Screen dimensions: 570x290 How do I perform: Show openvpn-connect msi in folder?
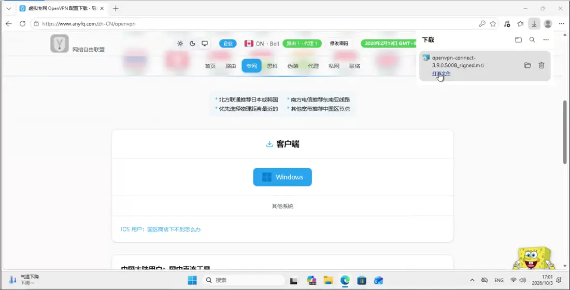click(528, 65)
